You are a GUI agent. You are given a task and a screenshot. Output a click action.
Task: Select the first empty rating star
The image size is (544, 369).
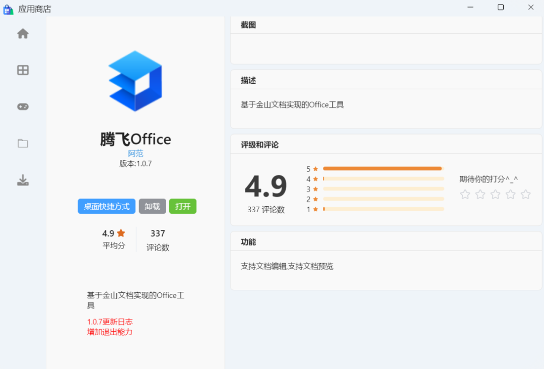464,194
